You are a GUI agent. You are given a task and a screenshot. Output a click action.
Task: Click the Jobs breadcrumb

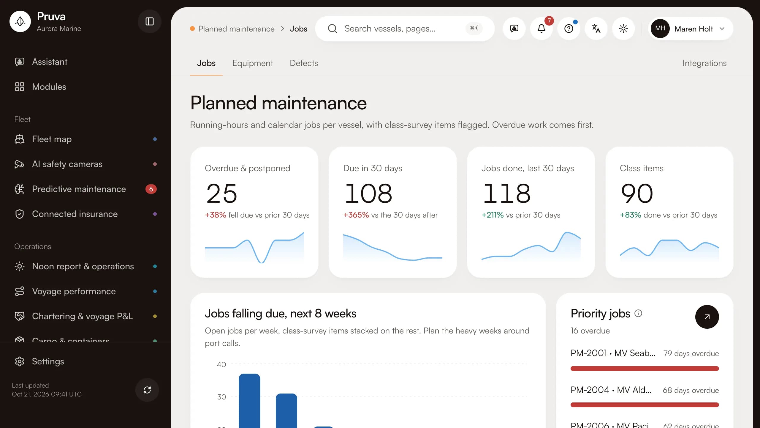(299, 29)
